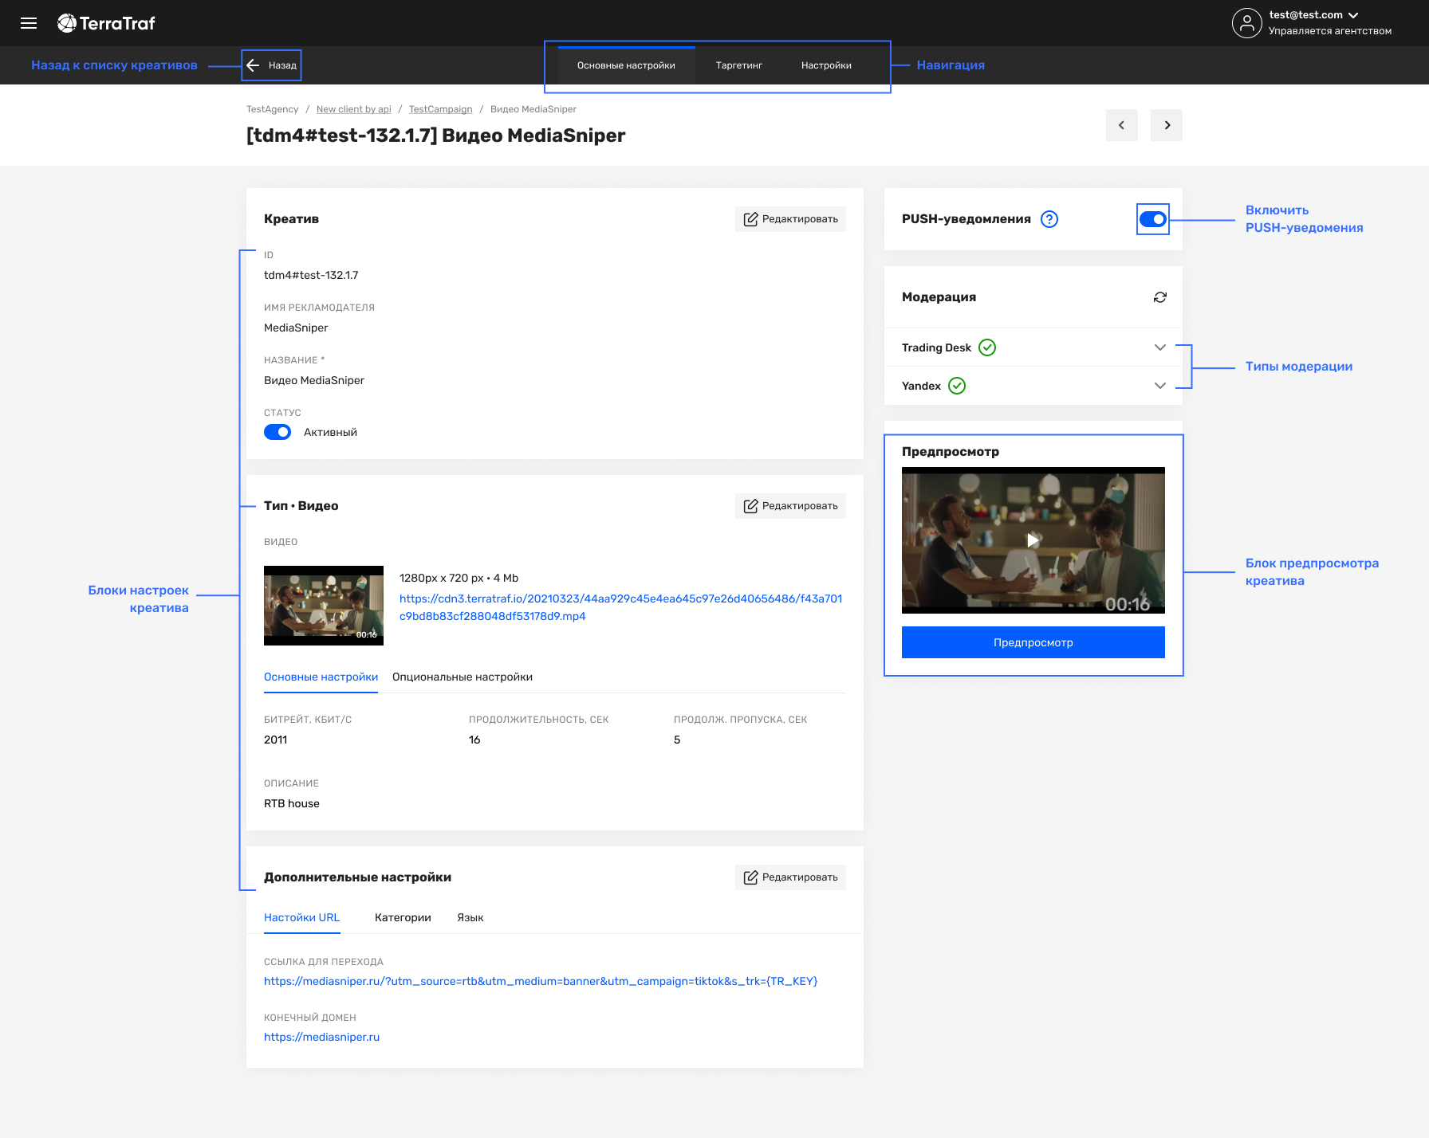Screen dimensions: 1429x1138
Task: Click the ID value tdm4#test-132.1.7
Action: tap(311, 275)
